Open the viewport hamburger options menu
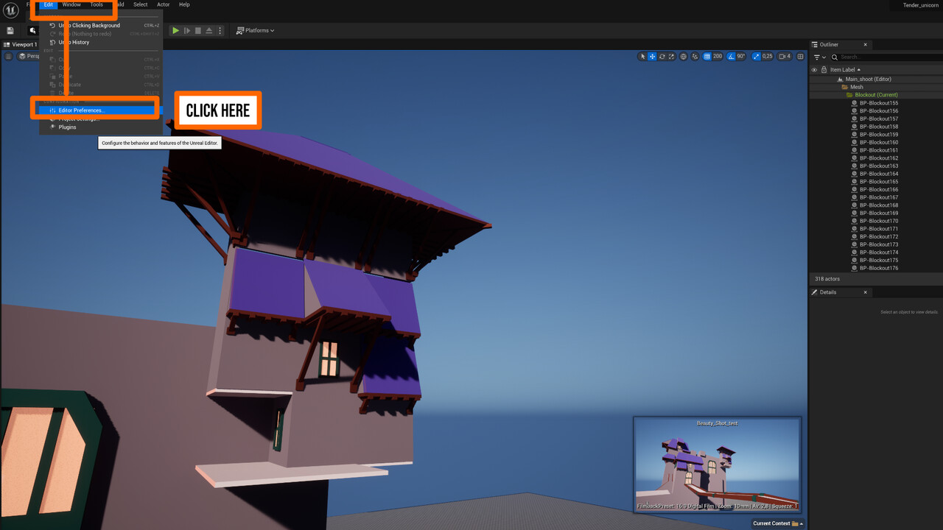The height and width of the screenshot is (530, 943). click(7, 56)
